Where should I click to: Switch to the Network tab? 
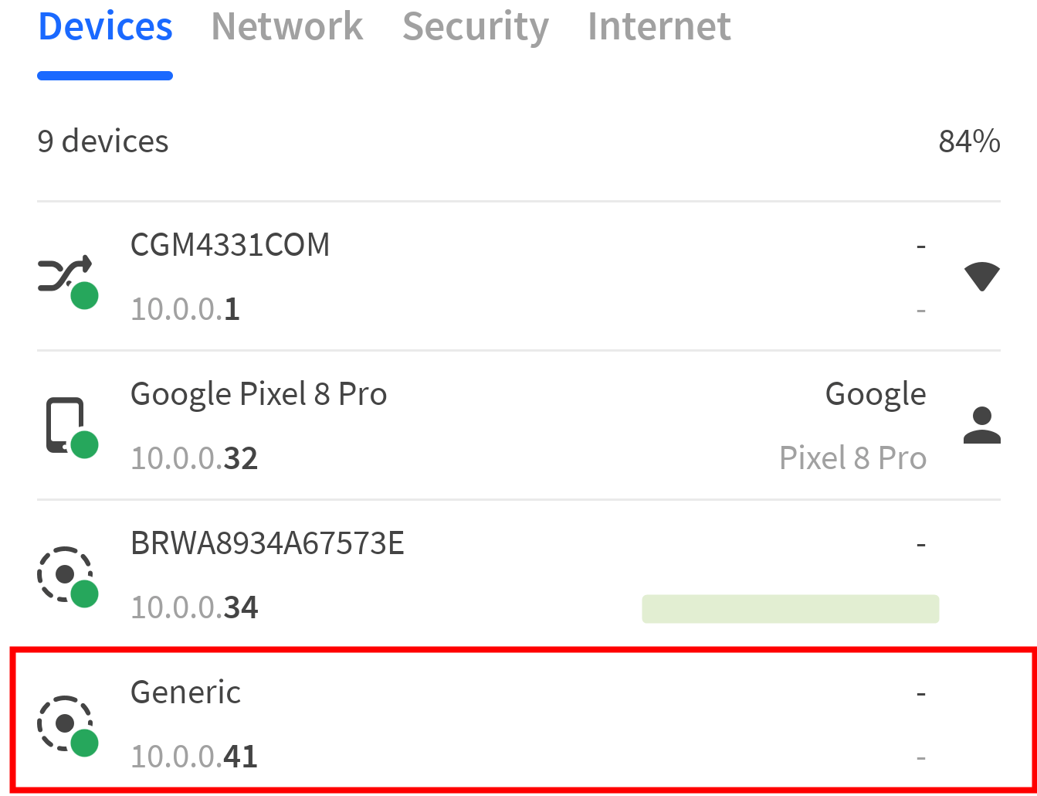[286, 26]
